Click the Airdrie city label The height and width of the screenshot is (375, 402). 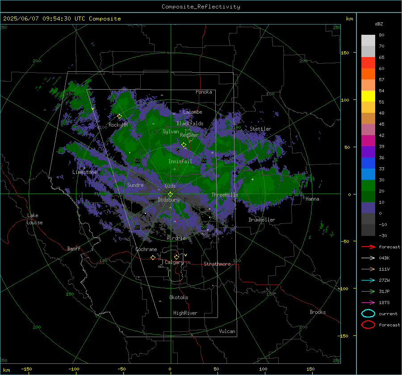176,238
